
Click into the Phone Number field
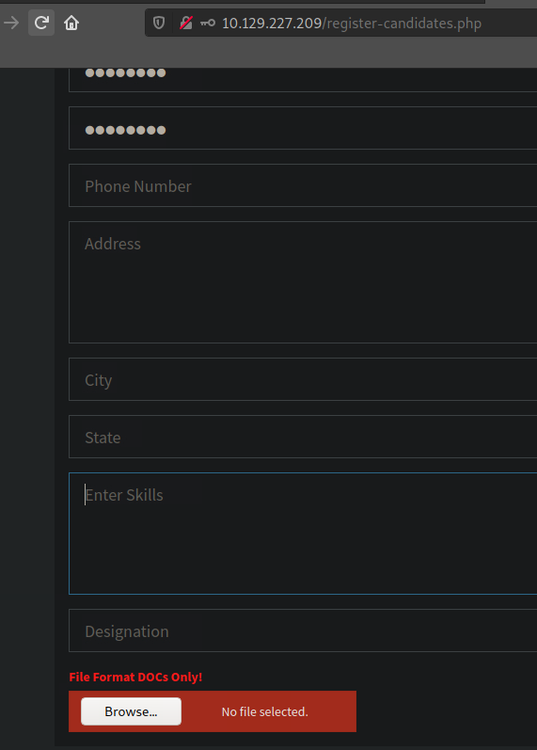[303, 185]
